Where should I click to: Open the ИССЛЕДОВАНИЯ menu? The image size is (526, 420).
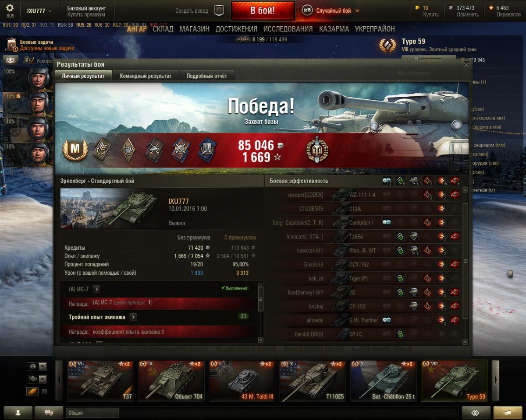[288, 29]
